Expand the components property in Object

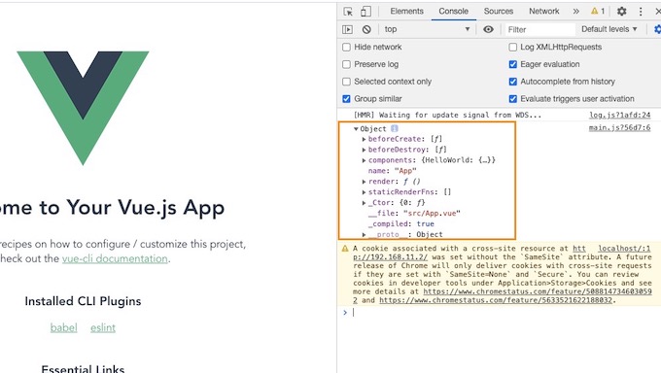[364, 160]
